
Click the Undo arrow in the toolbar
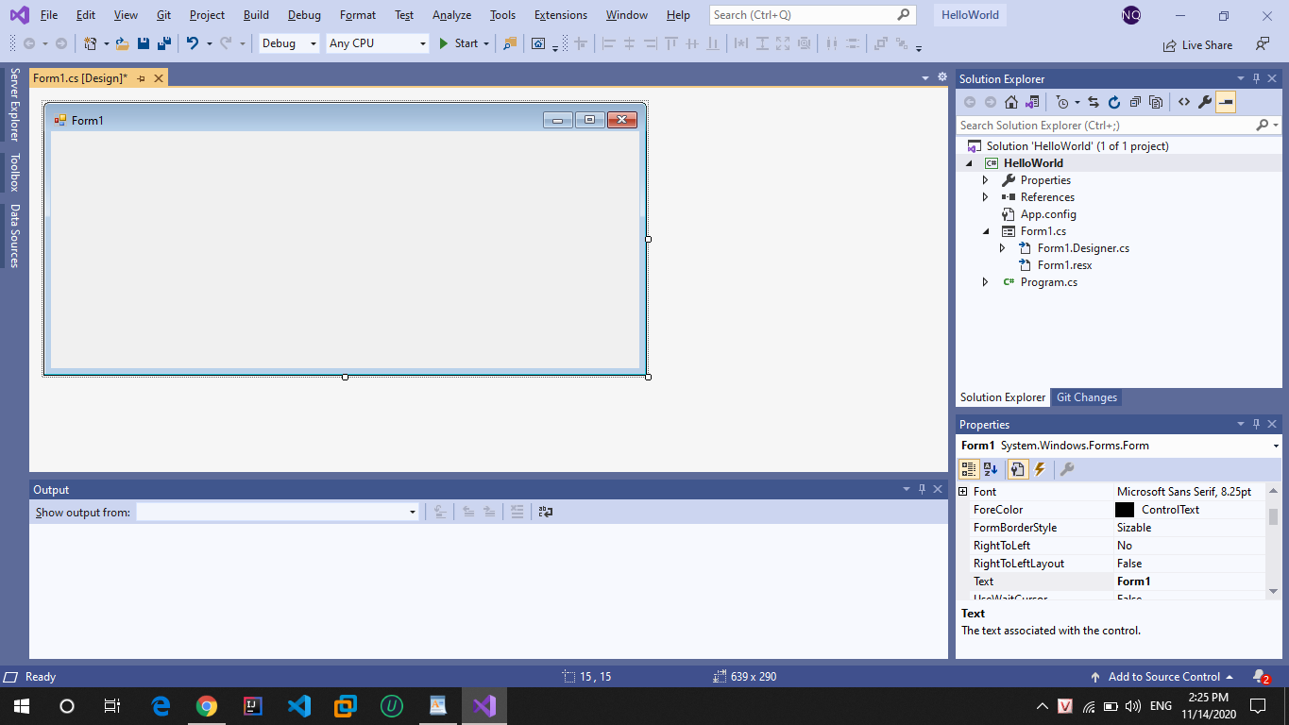192,43
